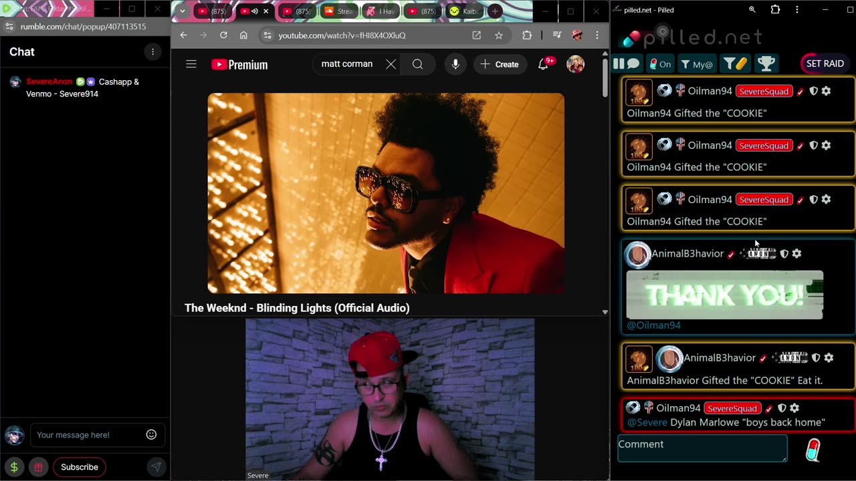Clear the 'matt corman' search text

point(391,64)
